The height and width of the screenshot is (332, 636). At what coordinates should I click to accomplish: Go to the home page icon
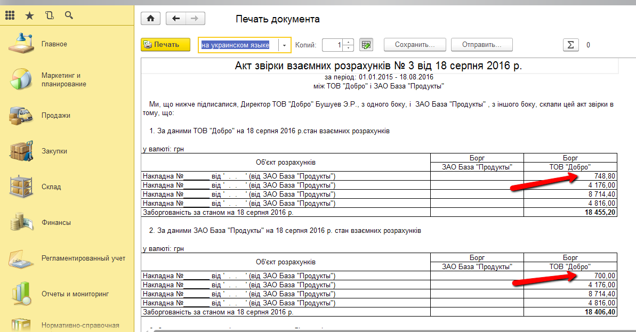click(x=150, y=18)
